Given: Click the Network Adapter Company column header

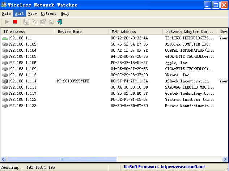Looking at the screenshot, I should click(x=189, y=31).
